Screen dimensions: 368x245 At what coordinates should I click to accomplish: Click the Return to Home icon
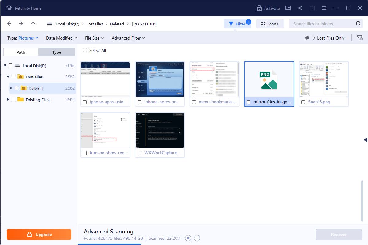(9, 8)
